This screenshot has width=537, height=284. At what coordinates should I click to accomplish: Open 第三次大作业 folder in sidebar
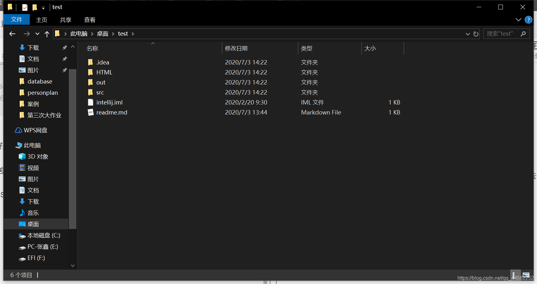click(x=44, y=115)
